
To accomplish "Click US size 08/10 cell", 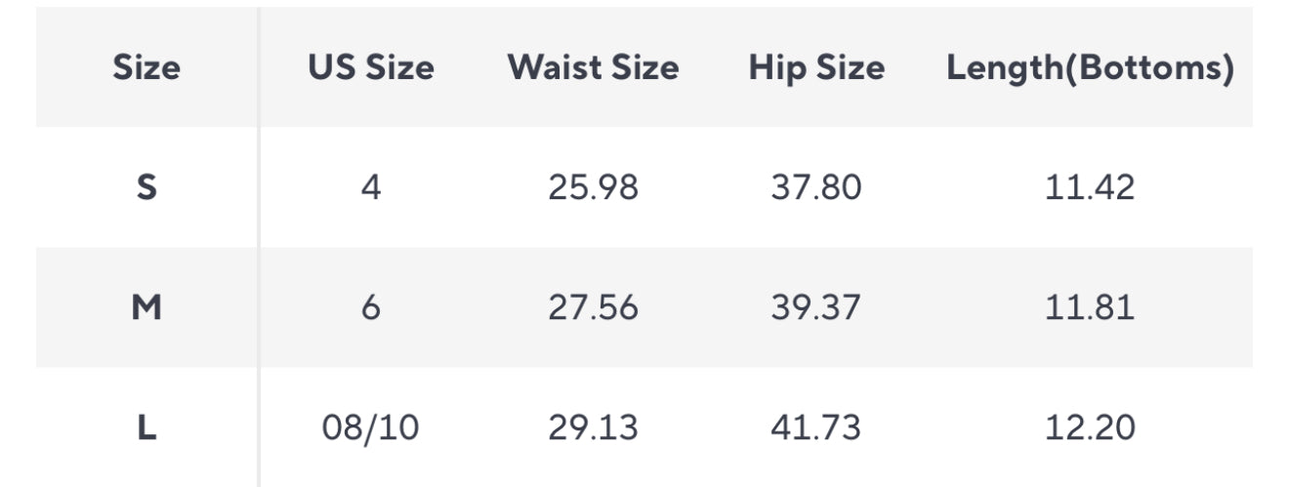I will [371, 427].
